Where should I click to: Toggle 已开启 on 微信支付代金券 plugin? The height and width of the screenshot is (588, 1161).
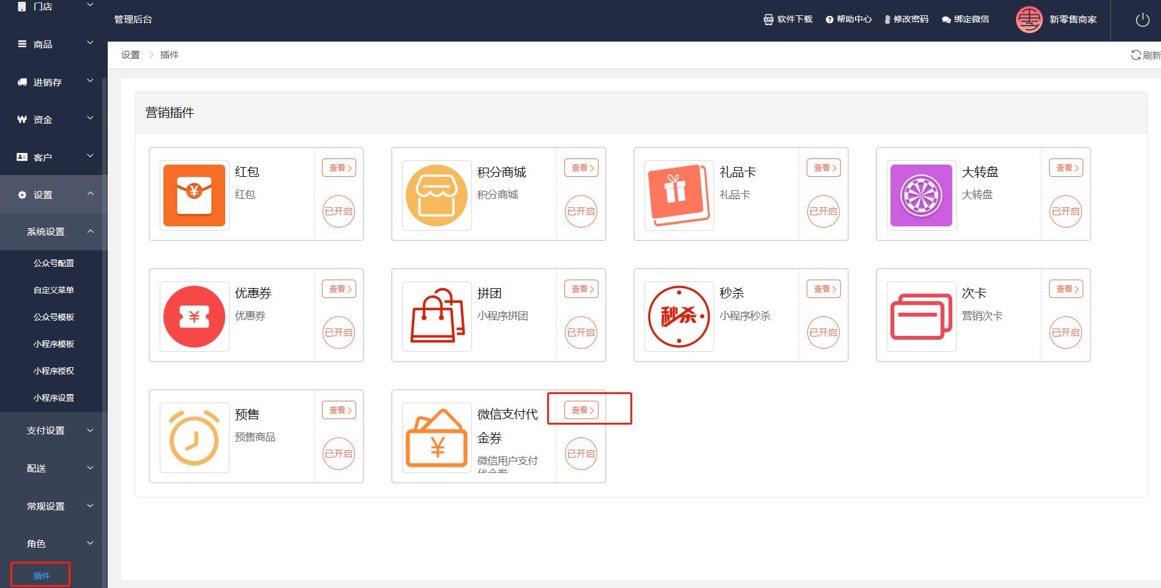pos(580,453)
